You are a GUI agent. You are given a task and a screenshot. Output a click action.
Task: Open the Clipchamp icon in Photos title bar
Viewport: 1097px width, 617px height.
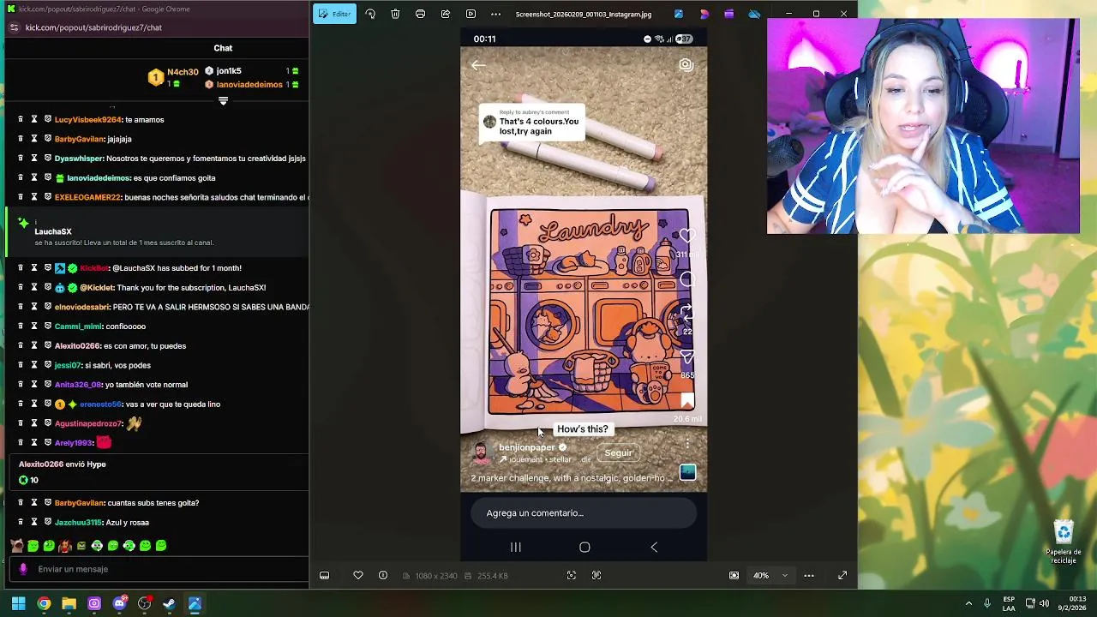click(x=729, y=14)
